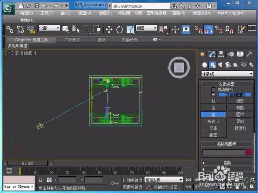258x193 pixels.
Task: Switch to the 自由形式 ribbon tab
Action: click(x=73, y=40)
